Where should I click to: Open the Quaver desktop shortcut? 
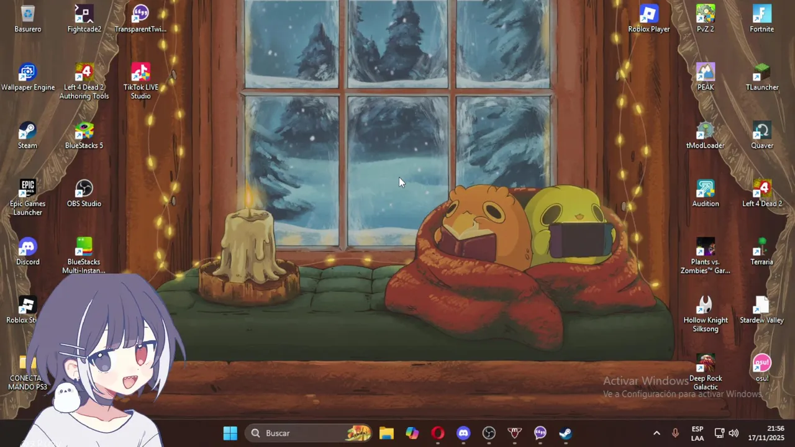point(761,135)
